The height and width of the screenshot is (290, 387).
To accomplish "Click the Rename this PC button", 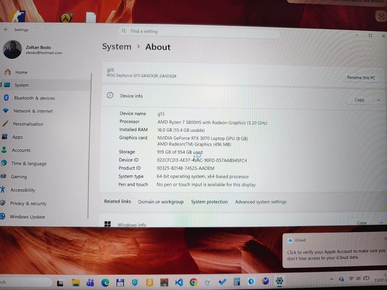I will click(360, 78).
